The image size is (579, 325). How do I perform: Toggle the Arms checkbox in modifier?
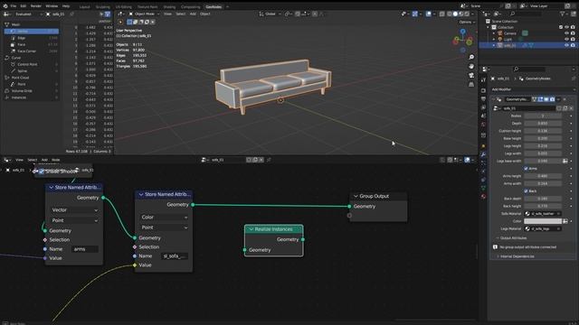coord(526,169)
